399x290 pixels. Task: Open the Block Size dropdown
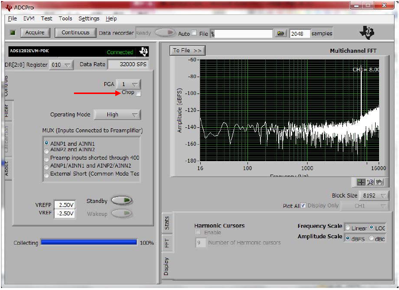[x=373, y=195]
